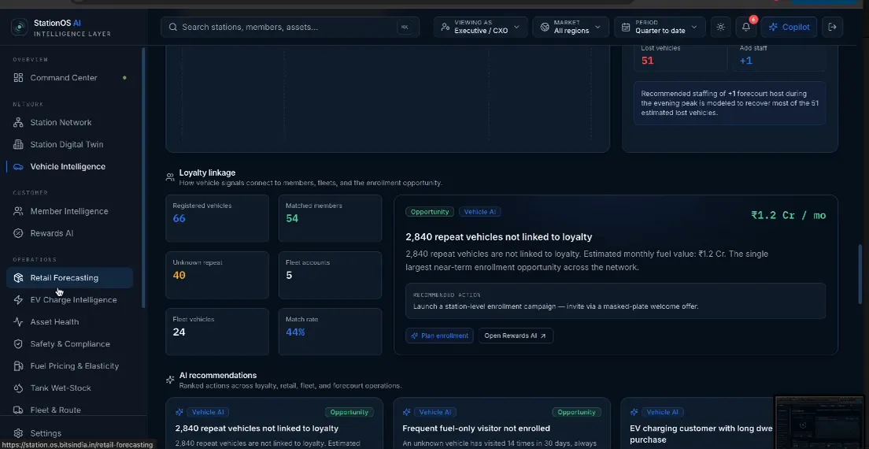
Task: Click the picture-in-picture thumbnail preview
Action: (819, 421)
